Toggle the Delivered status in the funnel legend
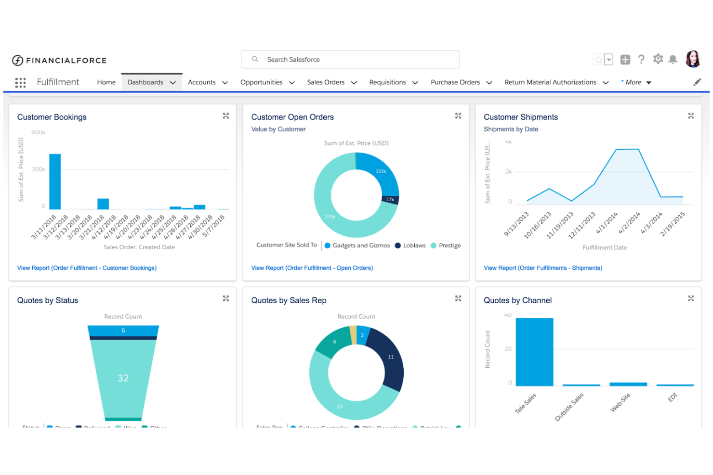The height and width of the screenshot is (475, 713). [x=96, y=427]
